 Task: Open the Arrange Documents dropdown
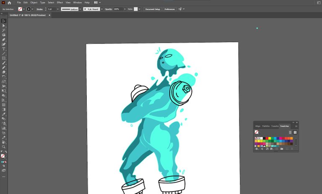click(x=97, y=3)
